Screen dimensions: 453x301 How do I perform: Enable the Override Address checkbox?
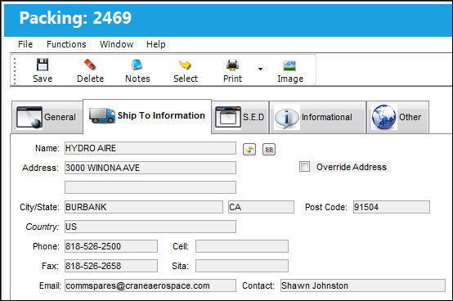[x=304, y=167]
